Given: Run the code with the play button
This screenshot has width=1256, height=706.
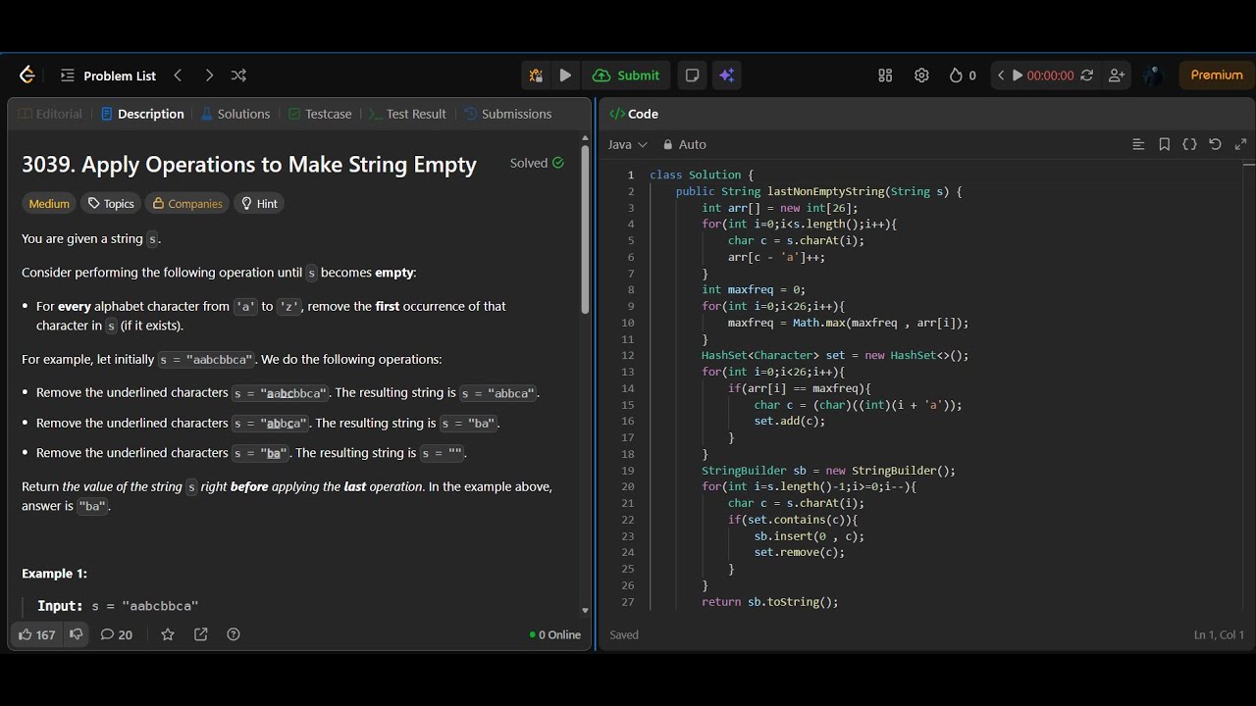Looking at the screenshot, I should [x=565, y=76].
